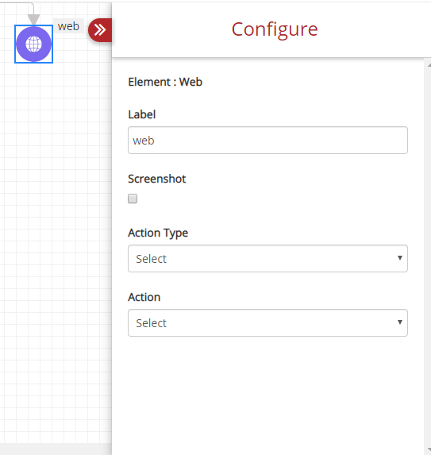Click the Screenshot field label
Viewport: 431px width, 455px height.
[157, 179]
